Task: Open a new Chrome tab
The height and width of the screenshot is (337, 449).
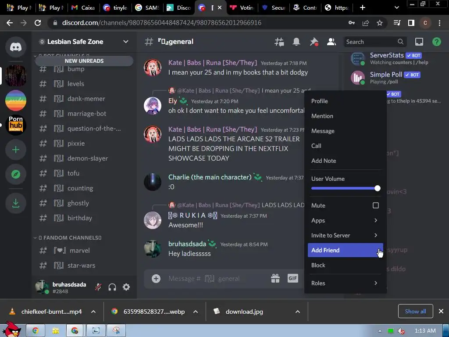Action: pyautogui.click(x=363, y=7)
